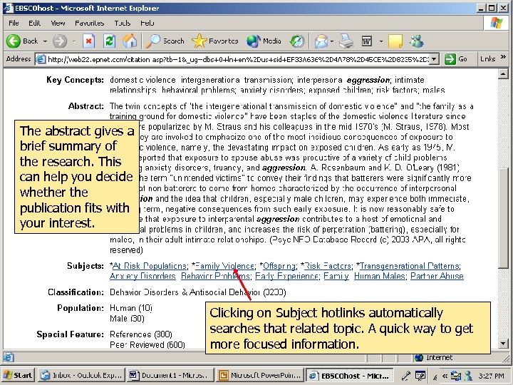Image resolution: width=513 pixels, height=385 pixels.
Task: Refresh the page with green arrows icon
Action: (x=109, y=41)
